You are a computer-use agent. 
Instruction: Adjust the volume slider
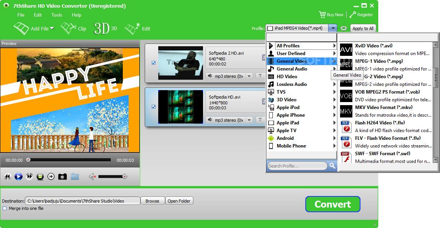pyautogui.click(x=113, y=176)
